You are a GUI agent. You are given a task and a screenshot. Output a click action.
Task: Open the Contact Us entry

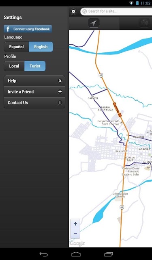34,103
